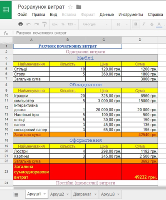Select the 42540 грн. total cell
This screenshot has width=166, height=200.
(x=140, y=135)
